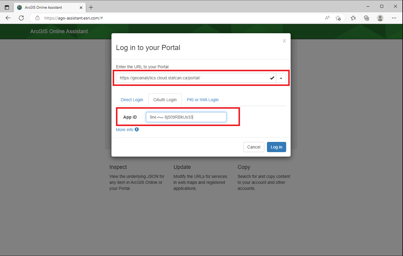Screen dimensions: 403x256
Task: Open the browser Settings and more menu
Action: coord(394,18)
